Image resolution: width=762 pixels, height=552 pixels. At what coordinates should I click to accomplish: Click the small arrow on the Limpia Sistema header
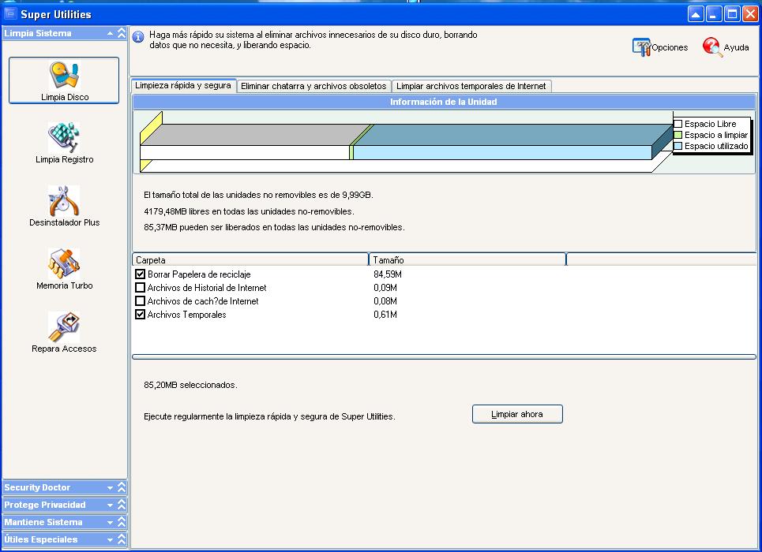[x=111, y=33]
